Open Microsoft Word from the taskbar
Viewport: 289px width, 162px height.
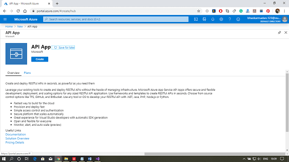click(x=90, y=159)
